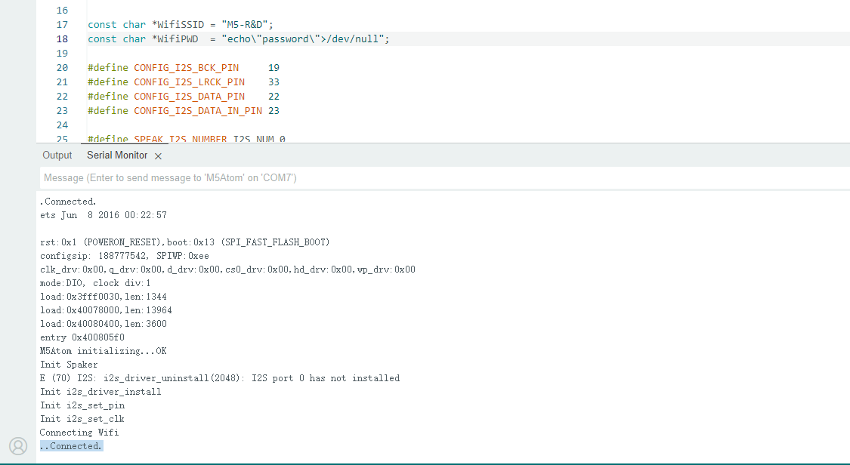The image size is (850, 465).
Task: Click the I2S driver uninstall error line
Action: 220,378
